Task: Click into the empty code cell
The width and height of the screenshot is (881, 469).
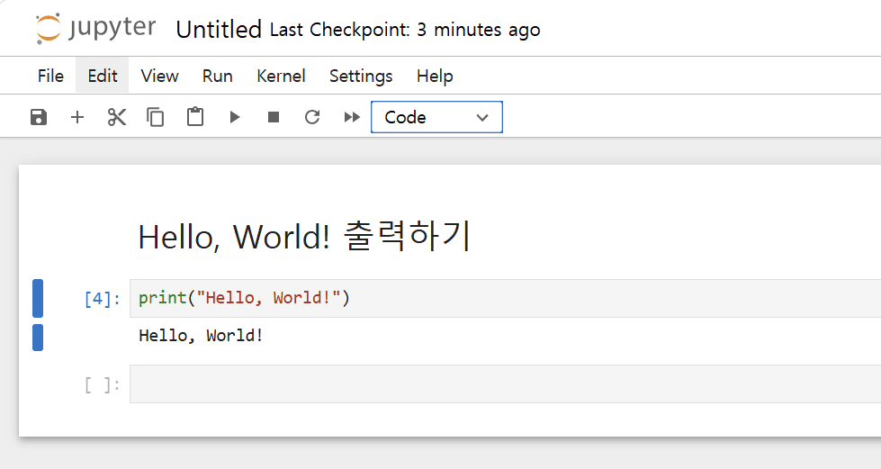Action: [504, 384]
